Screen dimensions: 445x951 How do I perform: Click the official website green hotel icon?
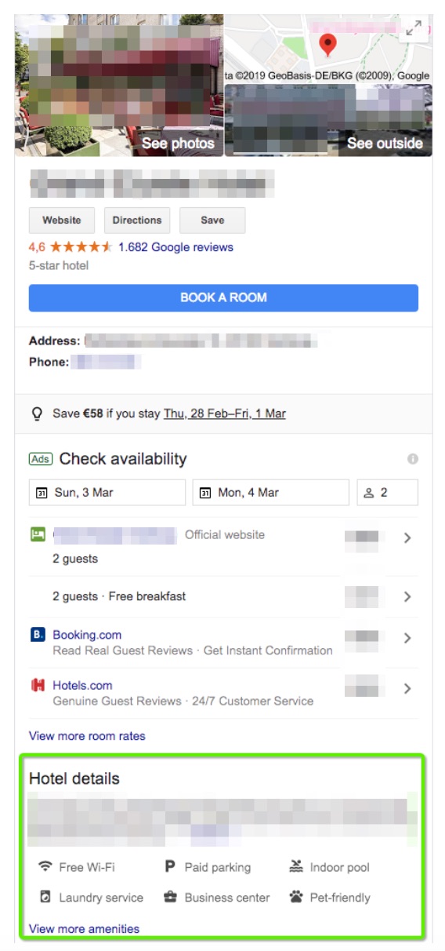38,534
